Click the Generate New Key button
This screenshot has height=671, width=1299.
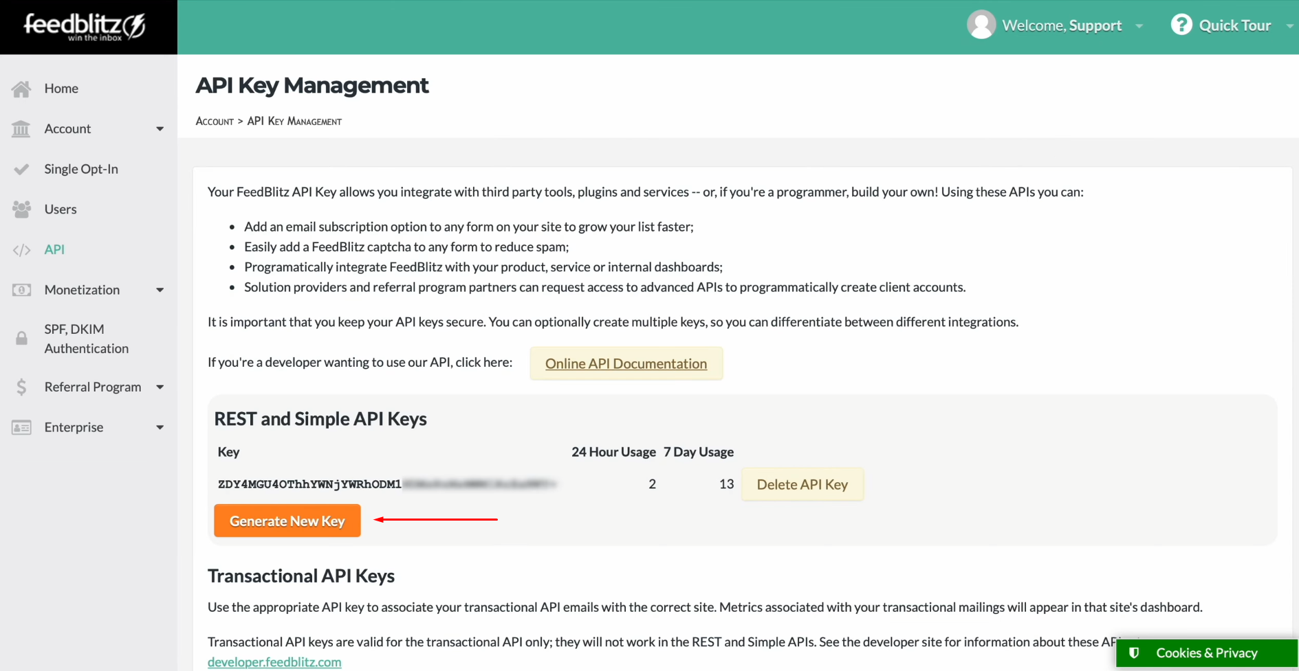[287, 521]
